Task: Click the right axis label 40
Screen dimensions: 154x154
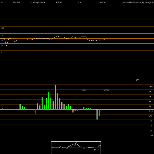Action: point(150,101)
